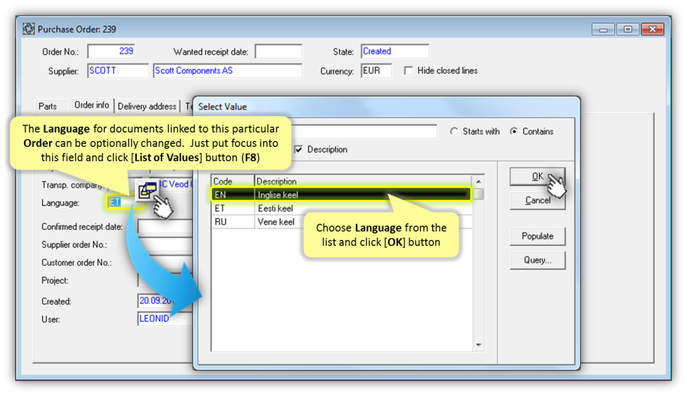The height and width of the screenshot is (396, 687).
Task: Click the list scrollbar down arrow
Action: 479,345
